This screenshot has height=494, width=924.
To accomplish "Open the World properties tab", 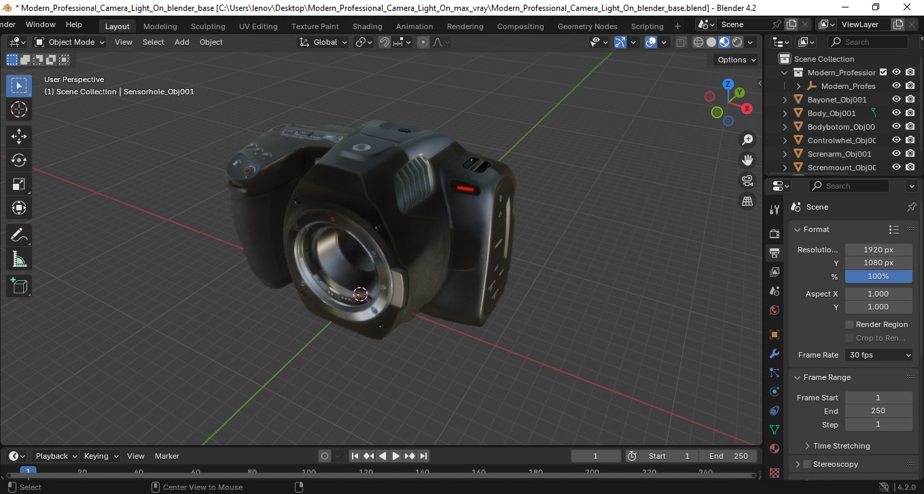I will pyautogui.click(x=774, y=310).
